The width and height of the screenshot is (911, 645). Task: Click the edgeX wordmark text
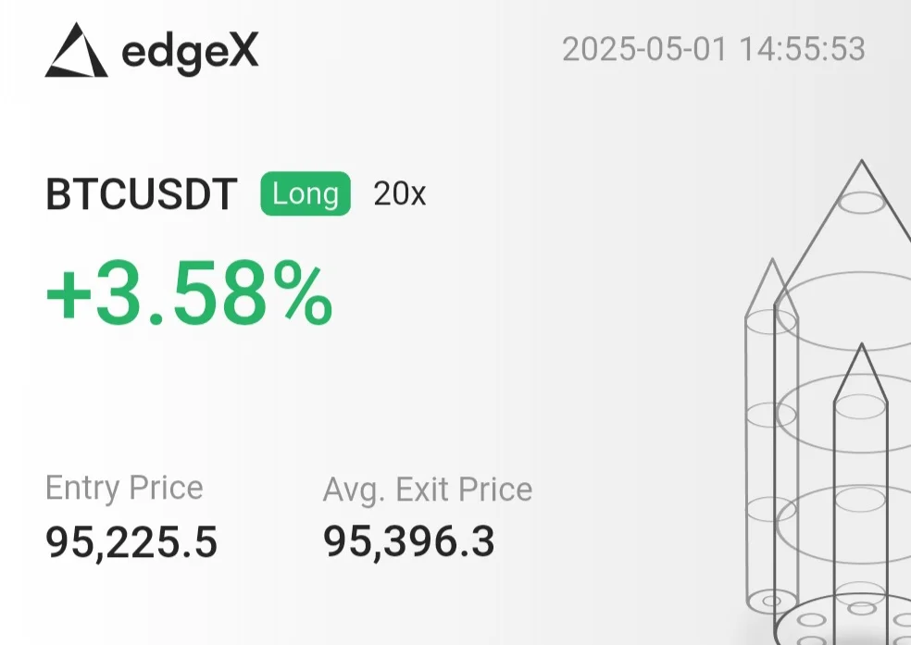(190, 52)
